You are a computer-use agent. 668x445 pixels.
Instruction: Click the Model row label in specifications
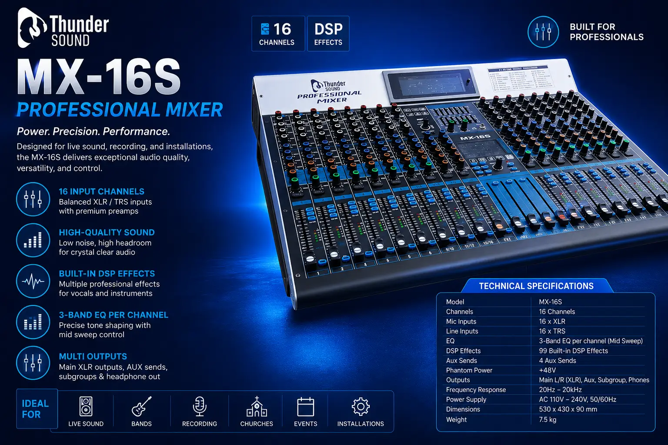point(455,302)
